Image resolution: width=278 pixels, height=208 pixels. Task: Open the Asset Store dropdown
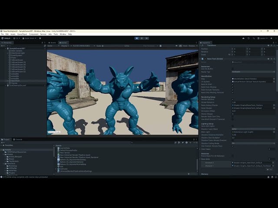29,38
